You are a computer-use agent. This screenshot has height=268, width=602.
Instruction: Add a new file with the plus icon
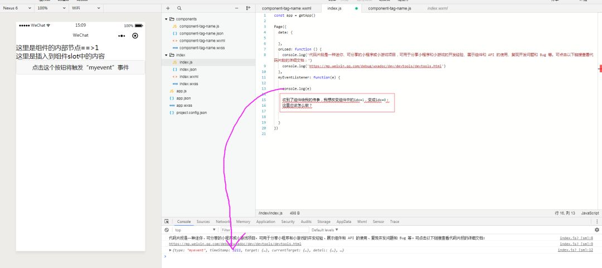(168, 8)
